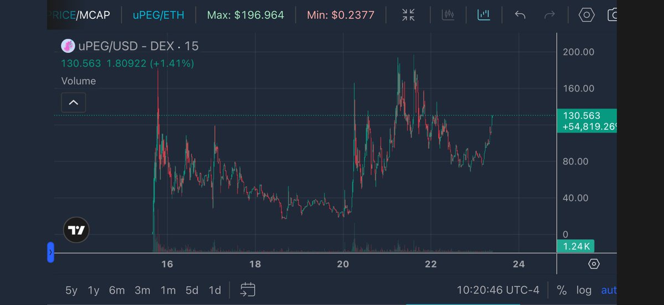Viewport: 664px width, 305px height.
Task: Collapse the indicator legend with the chevron button
Action: coord(74,103)
